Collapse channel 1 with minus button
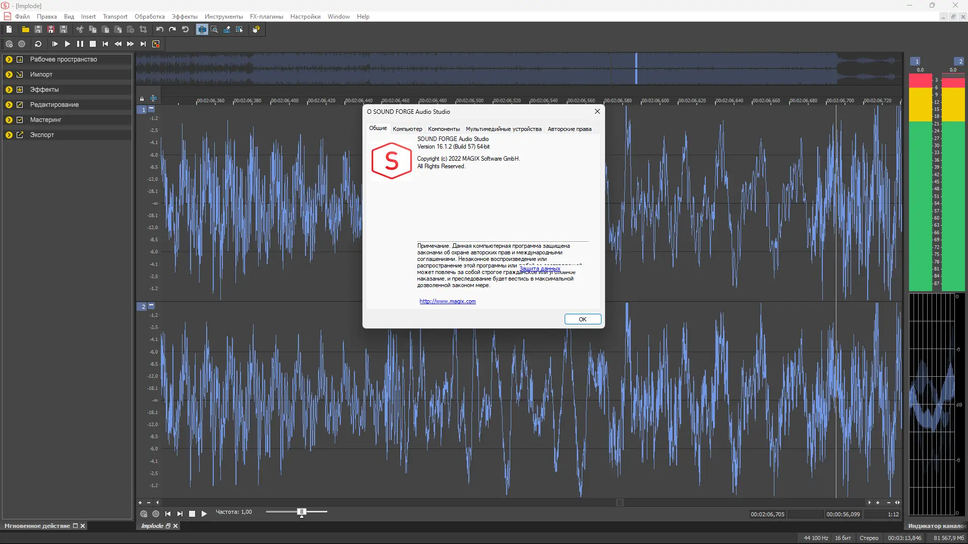The image size is (968, 544). [151, 109]
